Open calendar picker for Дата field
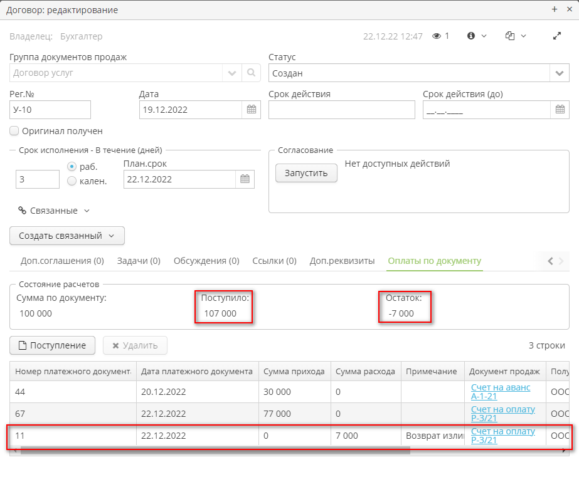The width and height of the screenshot is (579, 477). point(252,110)
